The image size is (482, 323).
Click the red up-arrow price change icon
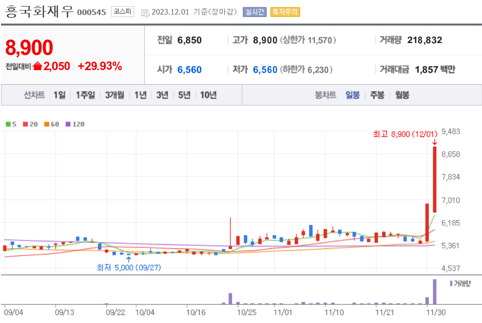tap(38, 66)
